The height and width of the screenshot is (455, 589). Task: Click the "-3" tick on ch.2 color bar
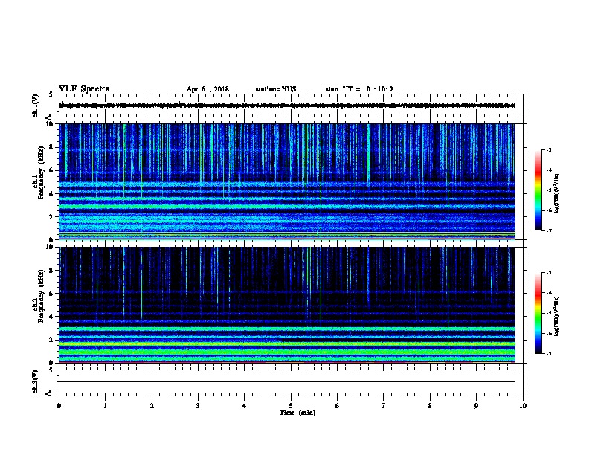click(x=548, y=273)
